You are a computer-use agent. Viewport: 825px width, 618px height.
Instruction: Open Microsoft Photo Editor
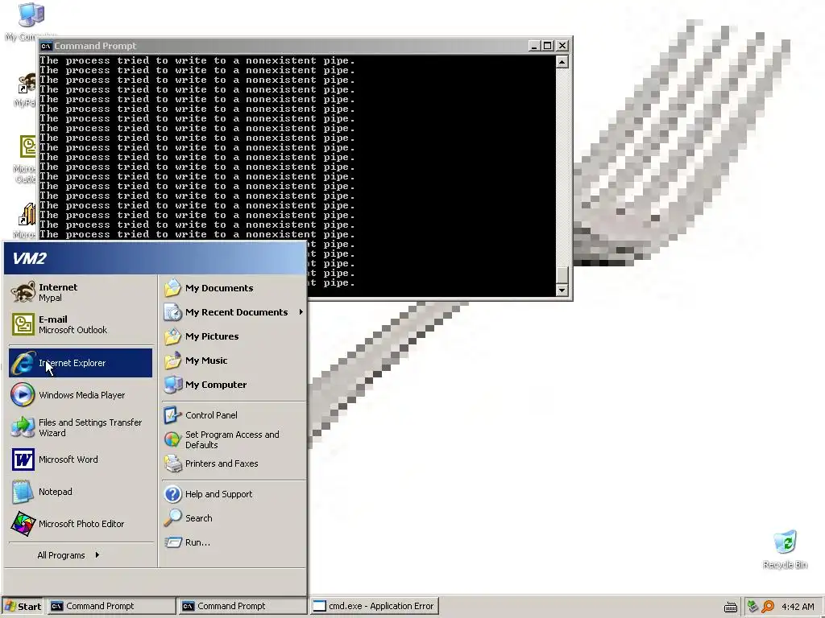point(81,524)
